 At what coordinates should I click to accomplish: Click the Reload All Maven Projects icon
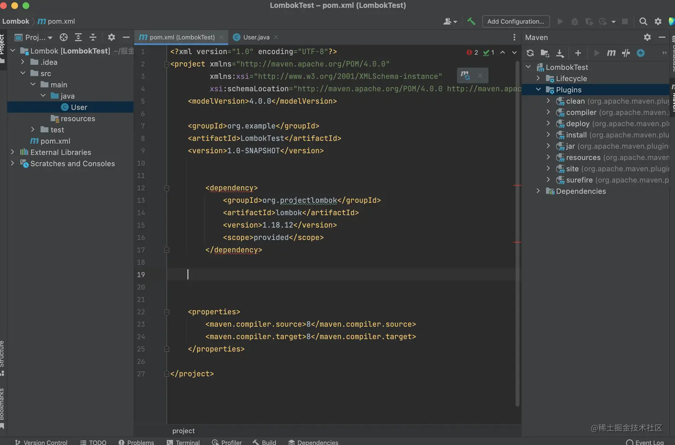[530, 53]
